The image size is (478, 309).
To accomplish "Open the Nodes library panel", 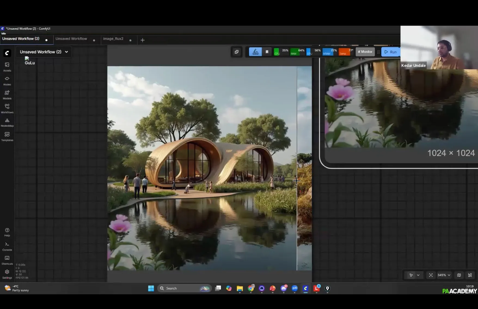I will pyautogui.click(x=7, y=81).
